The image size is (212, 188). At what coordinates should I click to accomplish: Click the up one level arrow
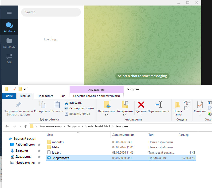26,126
